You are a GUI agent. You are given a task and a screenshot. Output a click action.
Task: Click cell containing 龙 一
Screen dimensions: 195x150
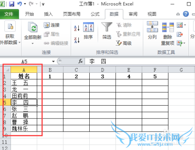click(24, 89)
